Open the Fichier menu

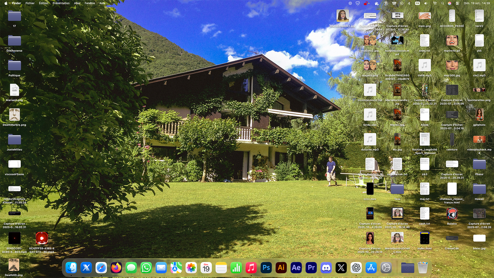point(30,3)
